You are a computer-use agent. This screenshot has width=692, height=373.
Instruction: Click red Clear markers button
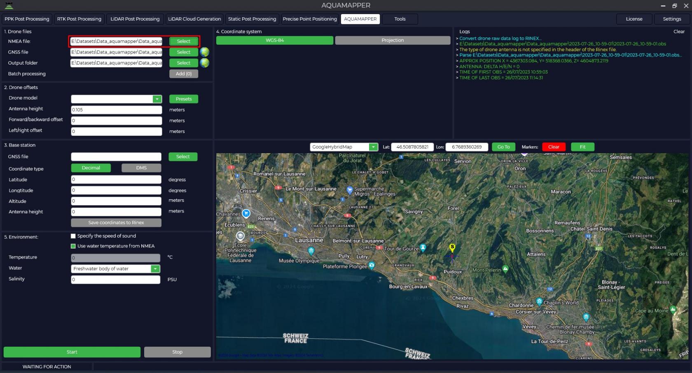tap(554, 147)
